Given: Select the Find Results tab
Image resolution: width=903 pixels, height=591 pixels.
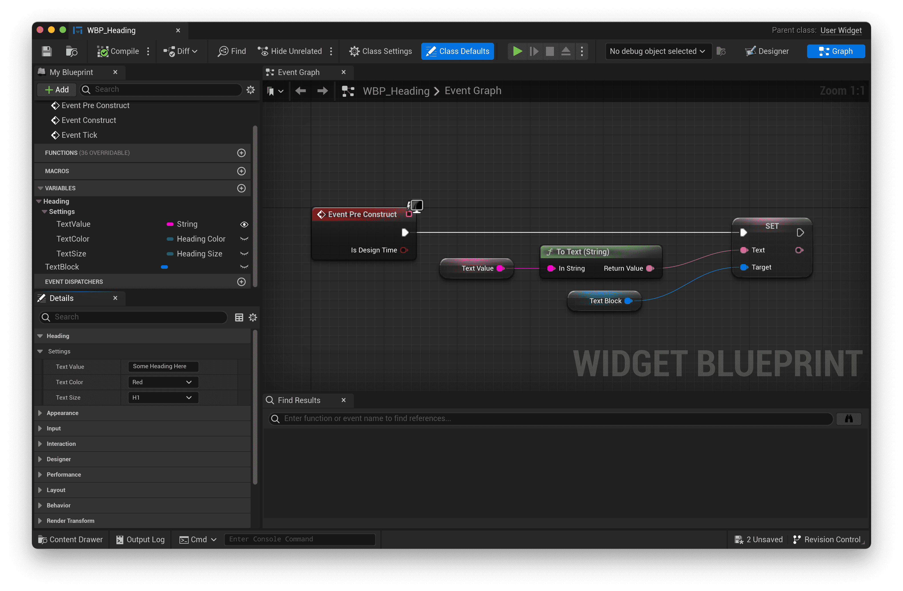Looking at the screenshot, I should tap(299, 400).
